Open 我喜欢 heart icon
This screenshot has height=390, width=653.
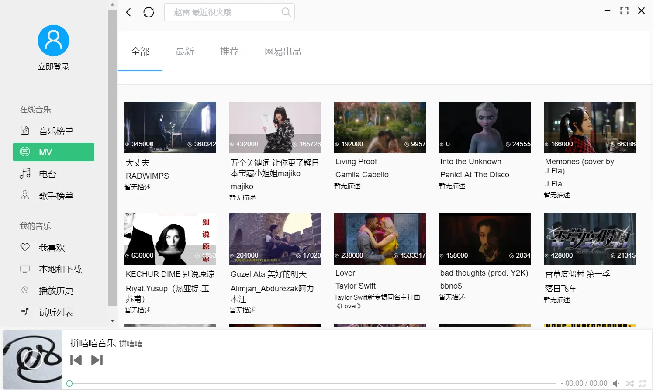coord(25,247)
